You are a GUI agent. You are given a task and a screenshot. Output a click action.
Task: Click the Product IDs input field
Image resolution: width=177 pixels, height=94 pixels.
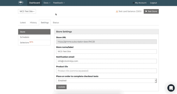(x=106, y=71)
